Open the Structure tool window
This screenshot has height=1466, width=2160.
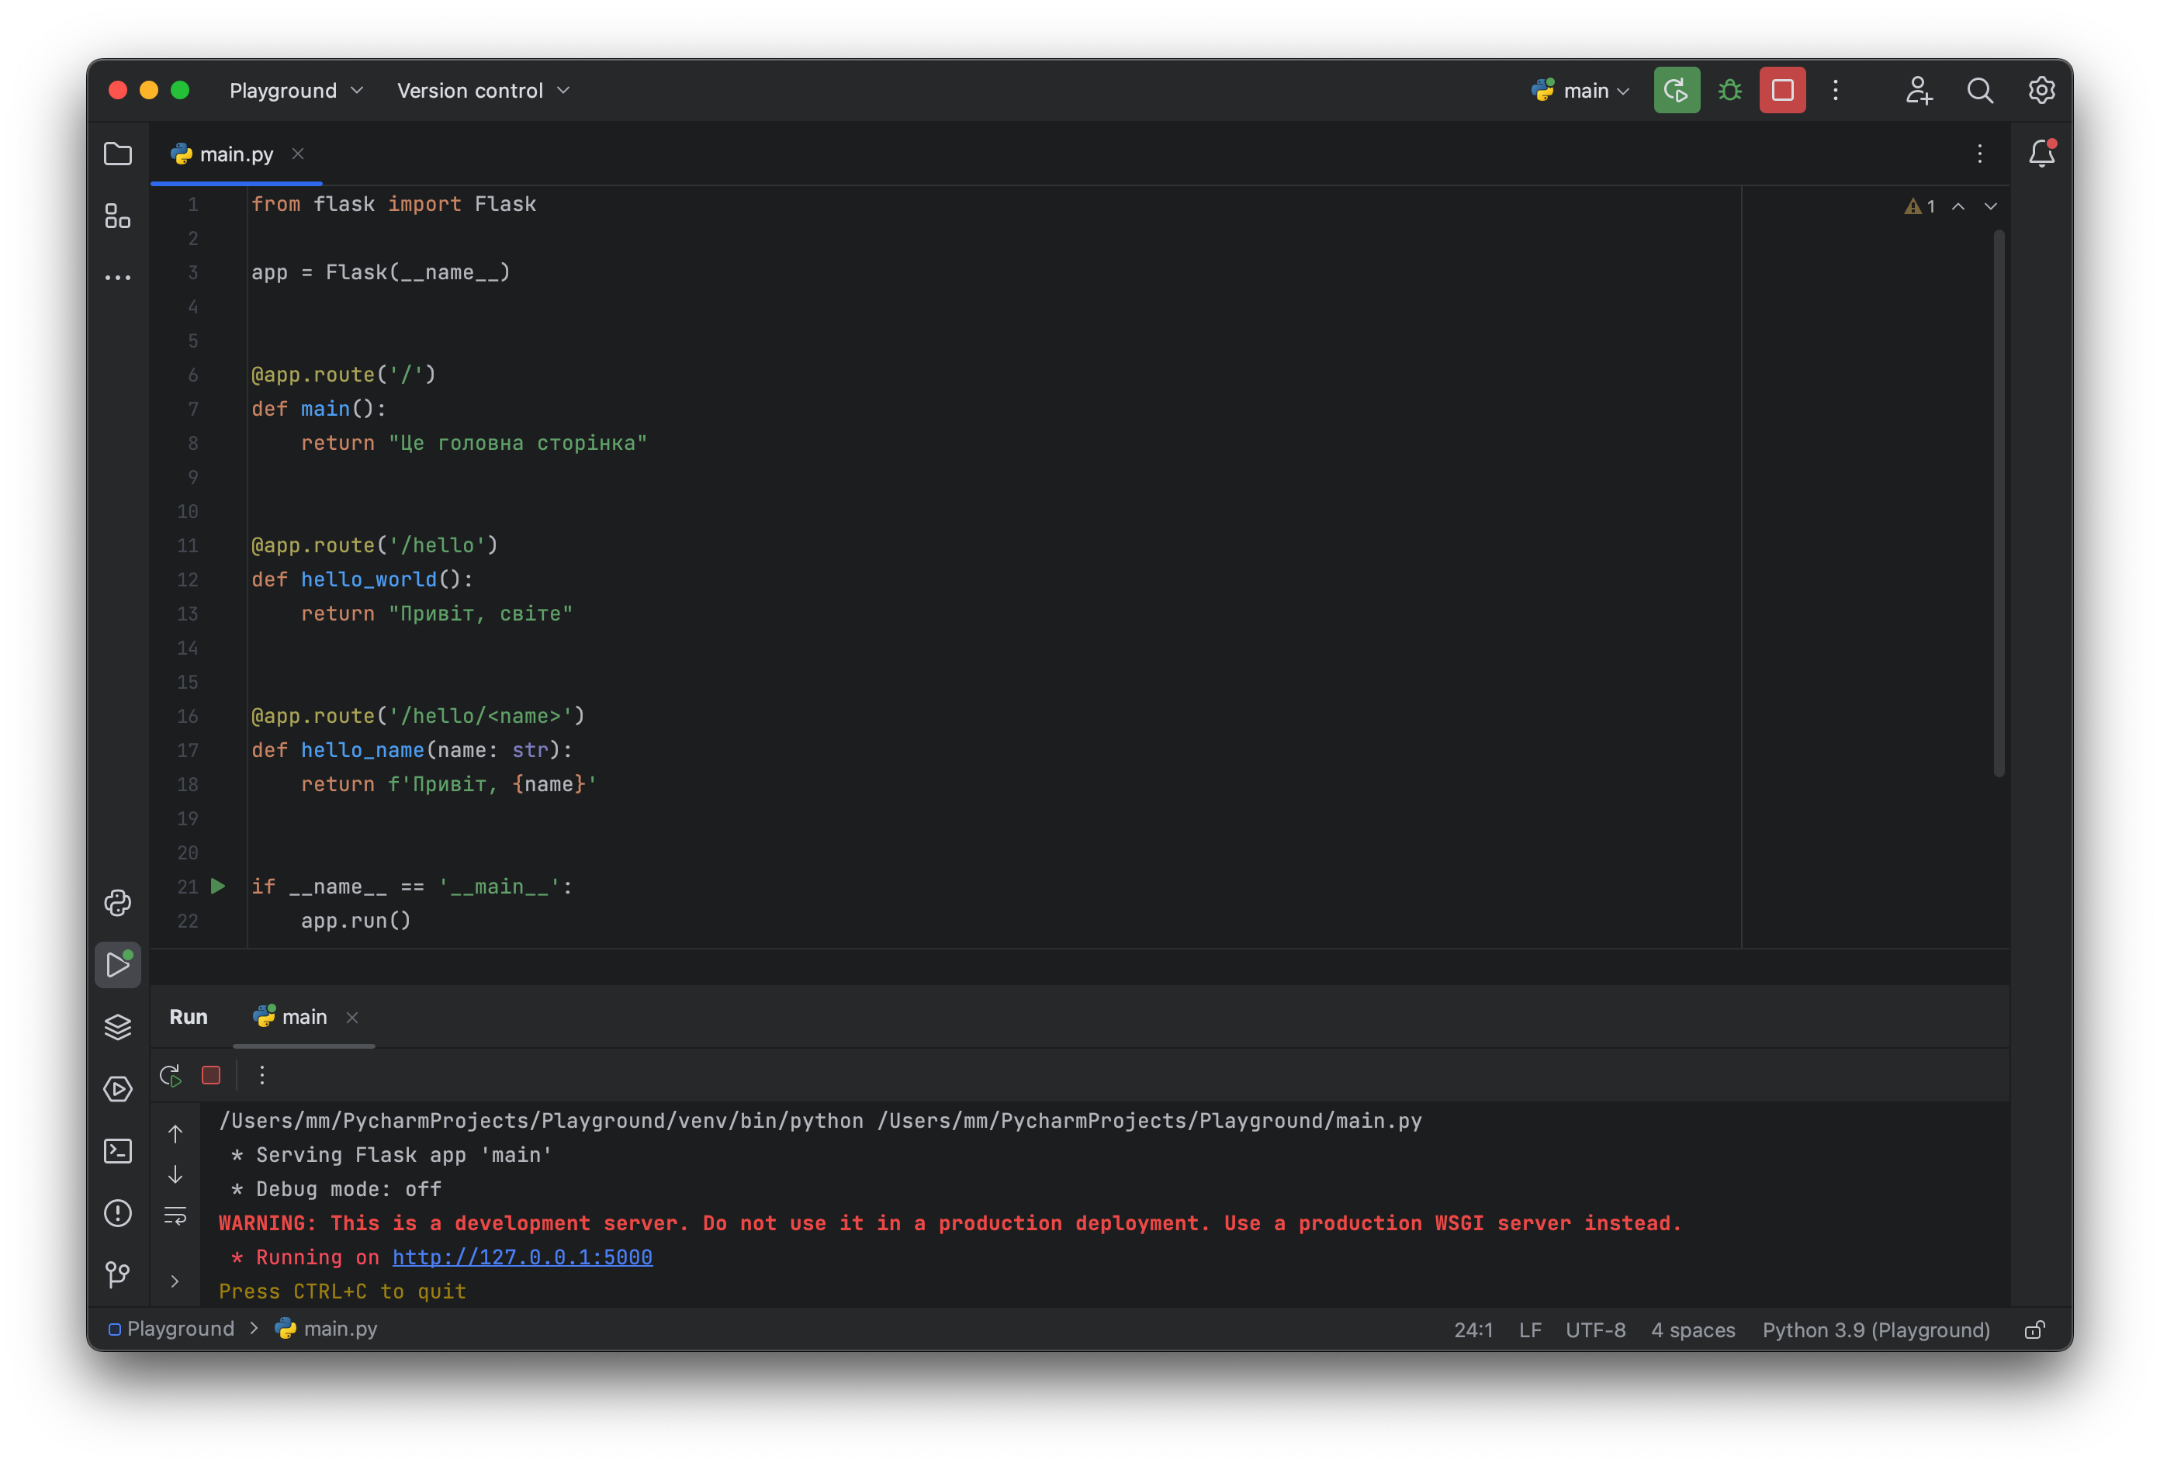[x=117, y=216]
